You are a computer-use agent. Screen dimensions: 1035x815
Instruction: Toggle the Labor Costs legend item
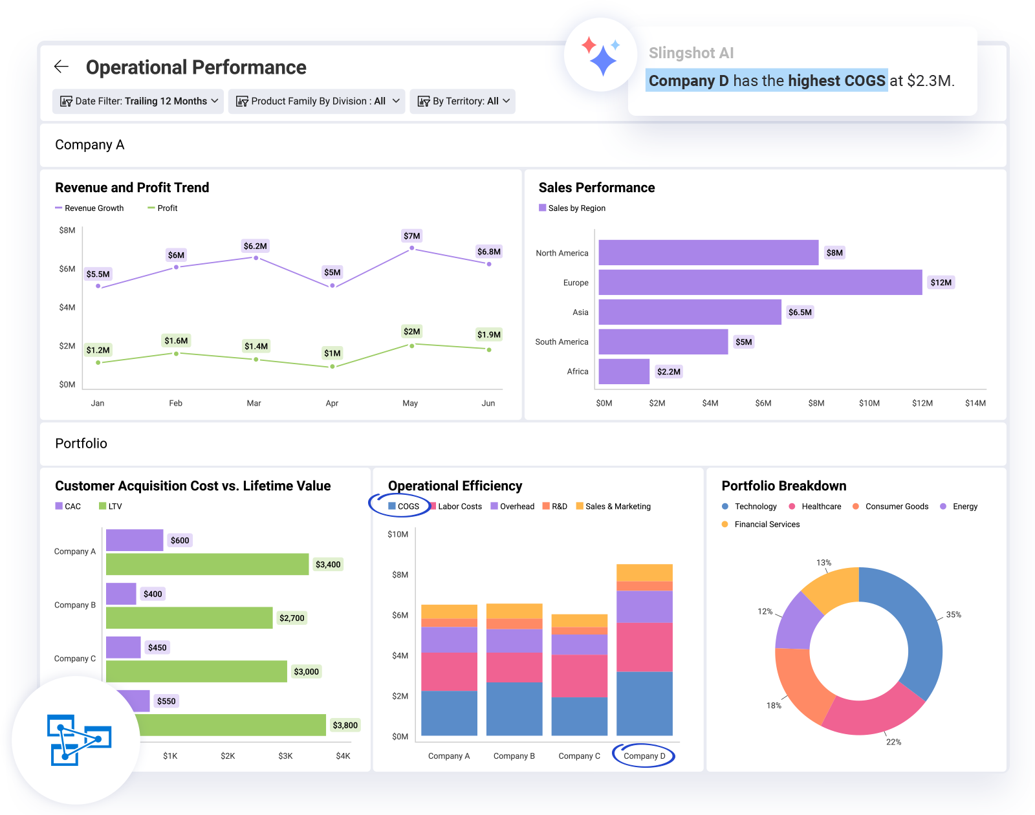[x=456, y=506]
